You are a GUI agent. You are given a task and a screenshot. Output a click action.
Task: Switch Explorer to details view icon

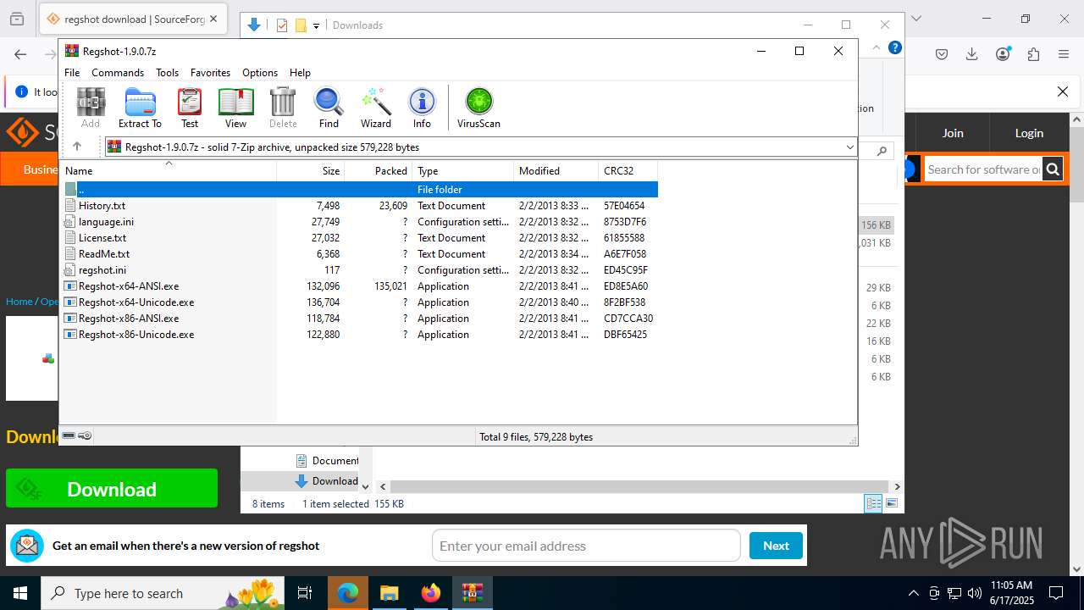873,504
